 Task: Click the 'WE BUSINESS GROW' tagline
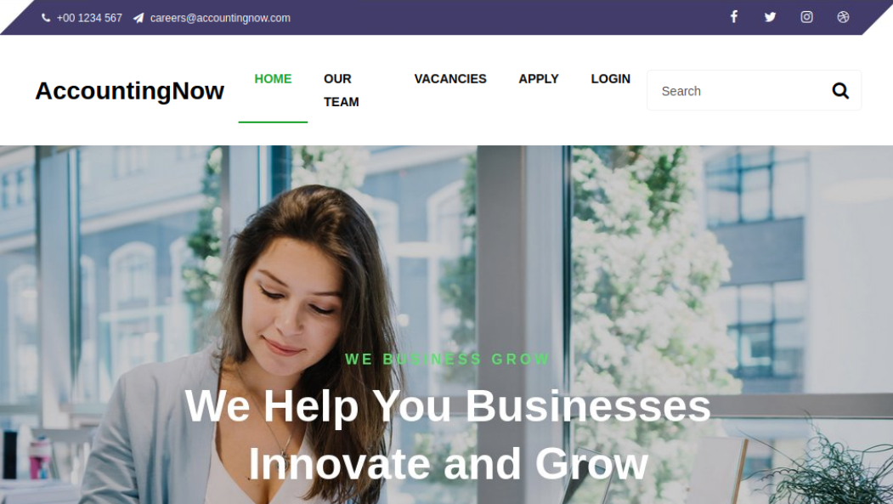click(x=447, y=360)
